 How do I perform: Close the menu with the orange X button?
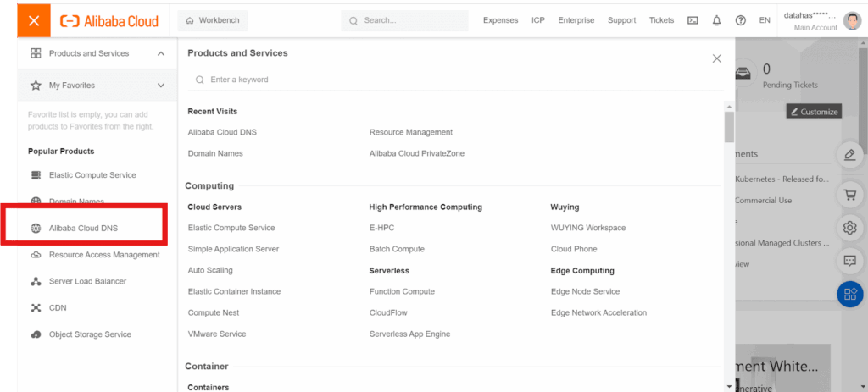tap(34, 21)
